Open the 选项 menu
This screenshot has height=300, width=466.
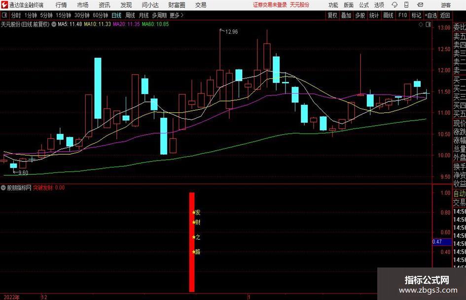[x=379, y=5]
